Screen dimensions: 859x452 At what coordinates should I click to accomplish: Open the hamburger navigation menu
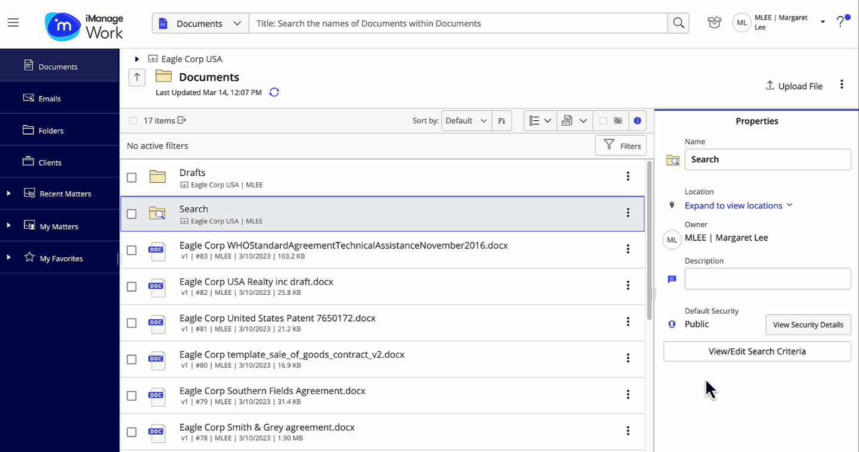(13, 22)
